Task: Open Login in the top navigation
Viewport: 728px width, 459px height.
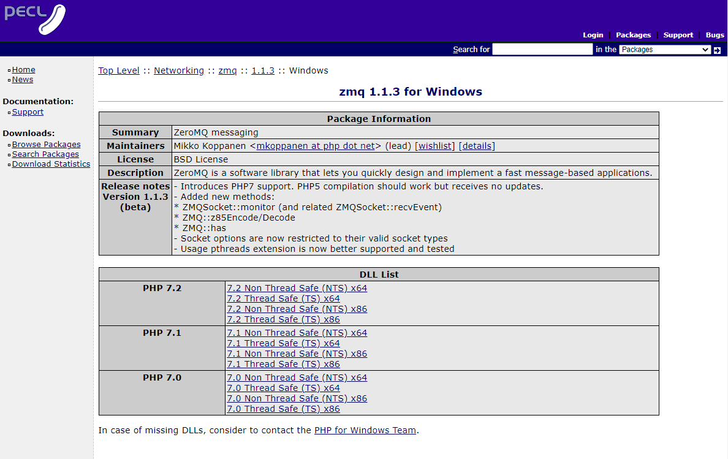Action: tap(593, 35)
